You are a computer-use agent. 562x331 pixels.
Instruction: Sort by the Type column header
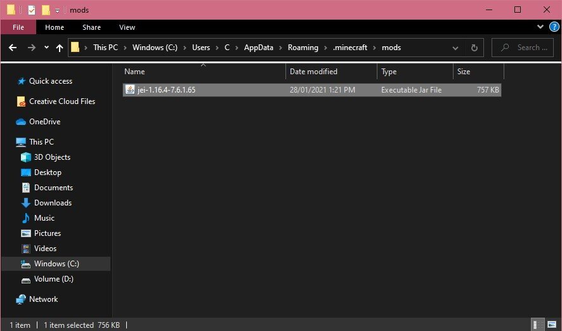click(415, 71)
